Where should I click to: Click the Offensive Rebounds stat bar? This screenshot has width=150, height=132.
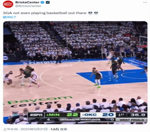coord(80,119)
